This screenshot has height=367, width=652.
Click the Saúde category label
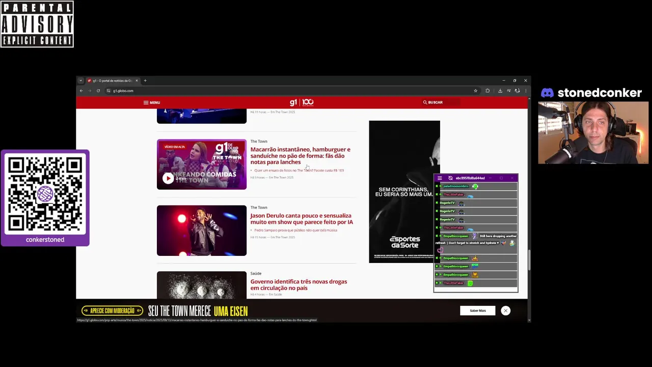tap(256, 274)
